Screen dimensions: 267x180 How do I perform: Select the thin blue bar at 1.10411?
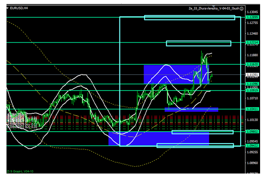[x=191, y=110]
